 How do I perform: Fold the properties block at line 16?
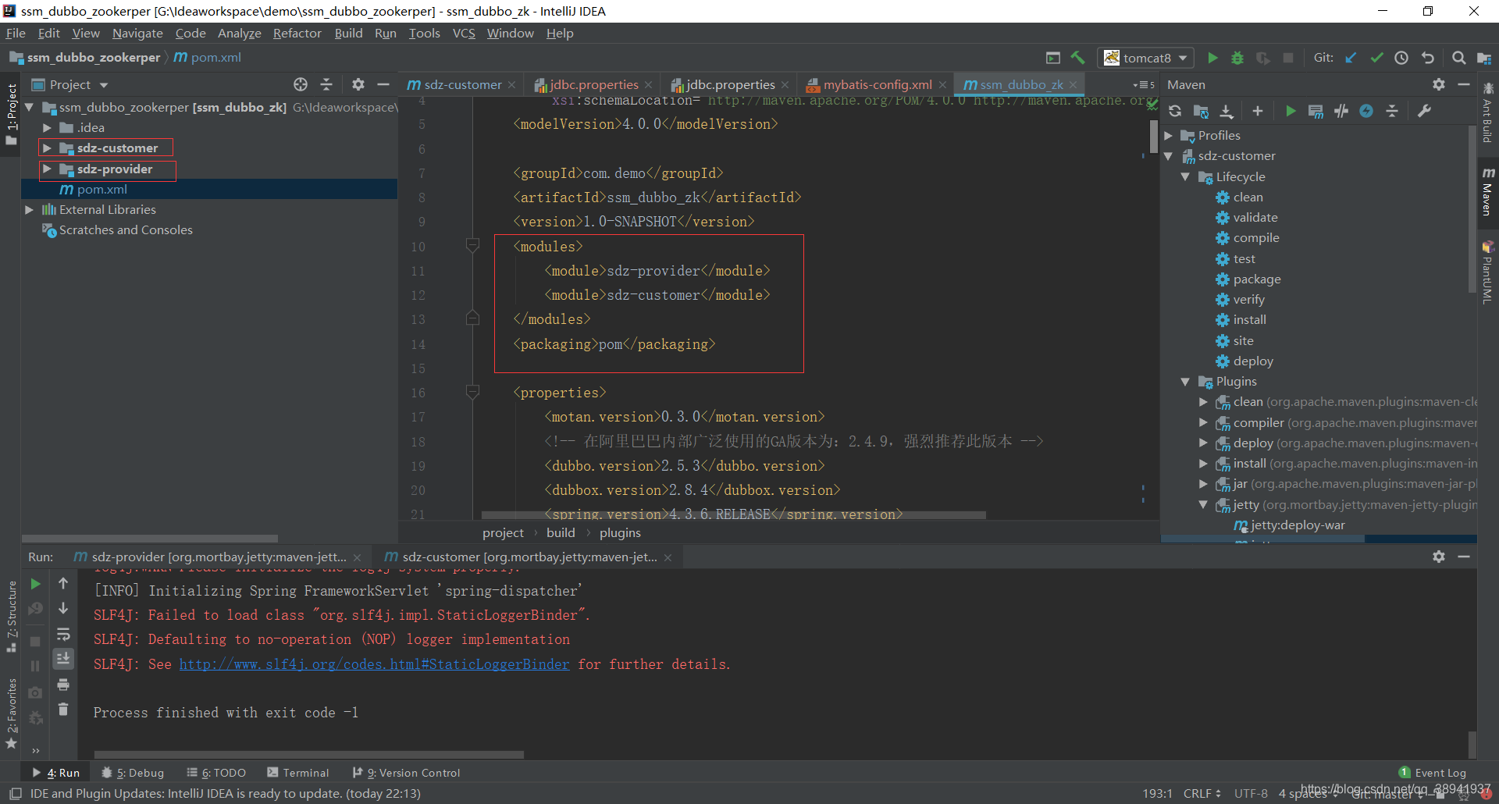(472, 392)
